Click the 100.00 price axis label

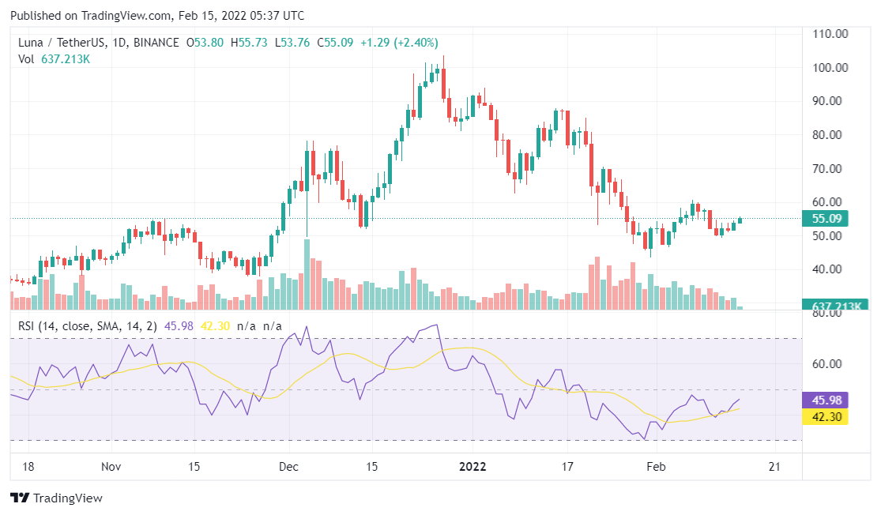(830, 68)
